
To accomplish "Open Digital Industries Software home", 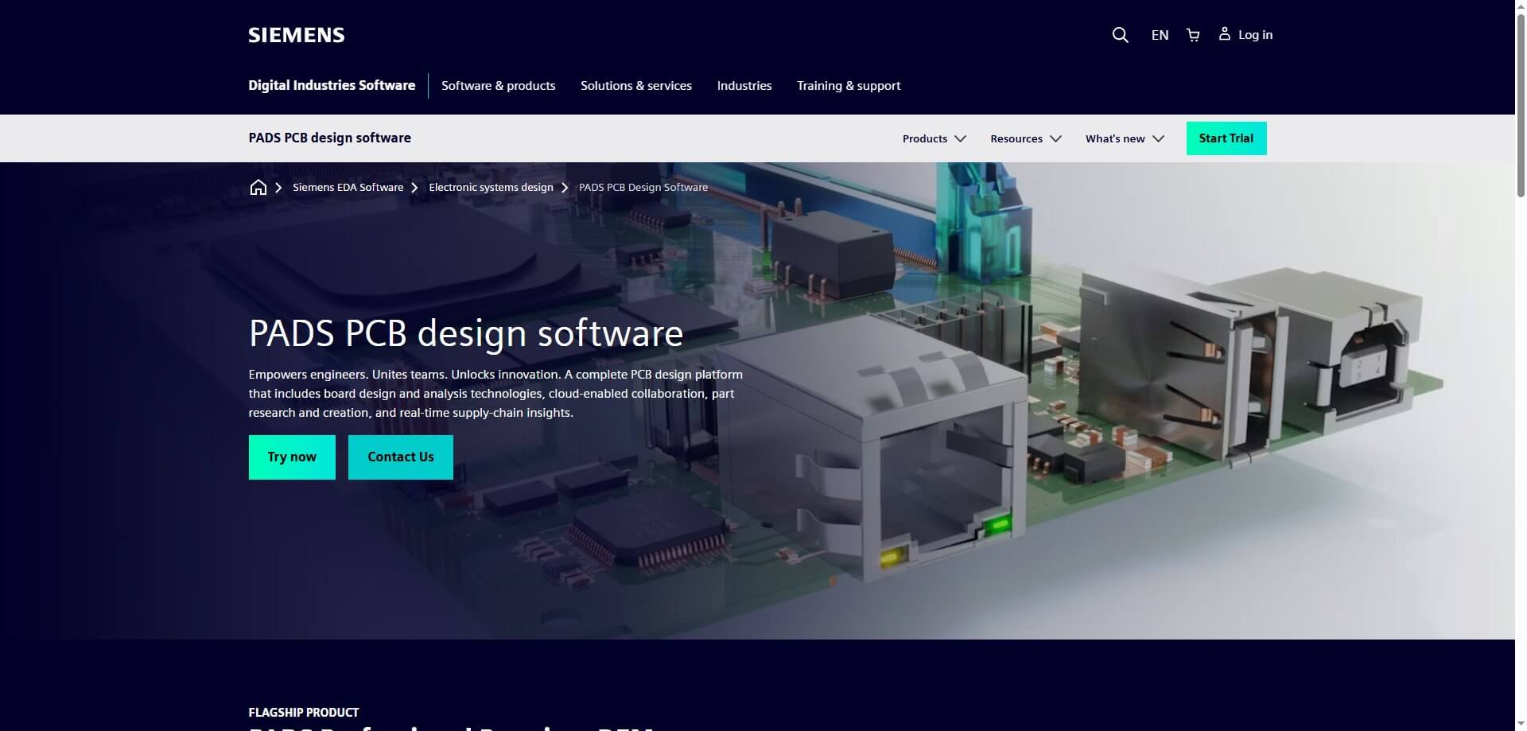I will [332, 85].
